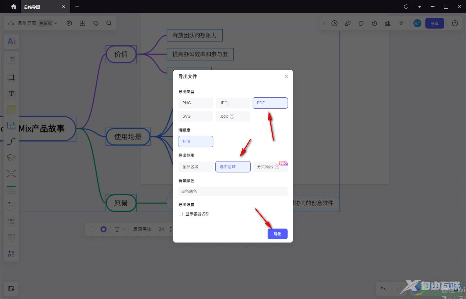Open the 白色底色 background color dropdown

pos(233,191)
